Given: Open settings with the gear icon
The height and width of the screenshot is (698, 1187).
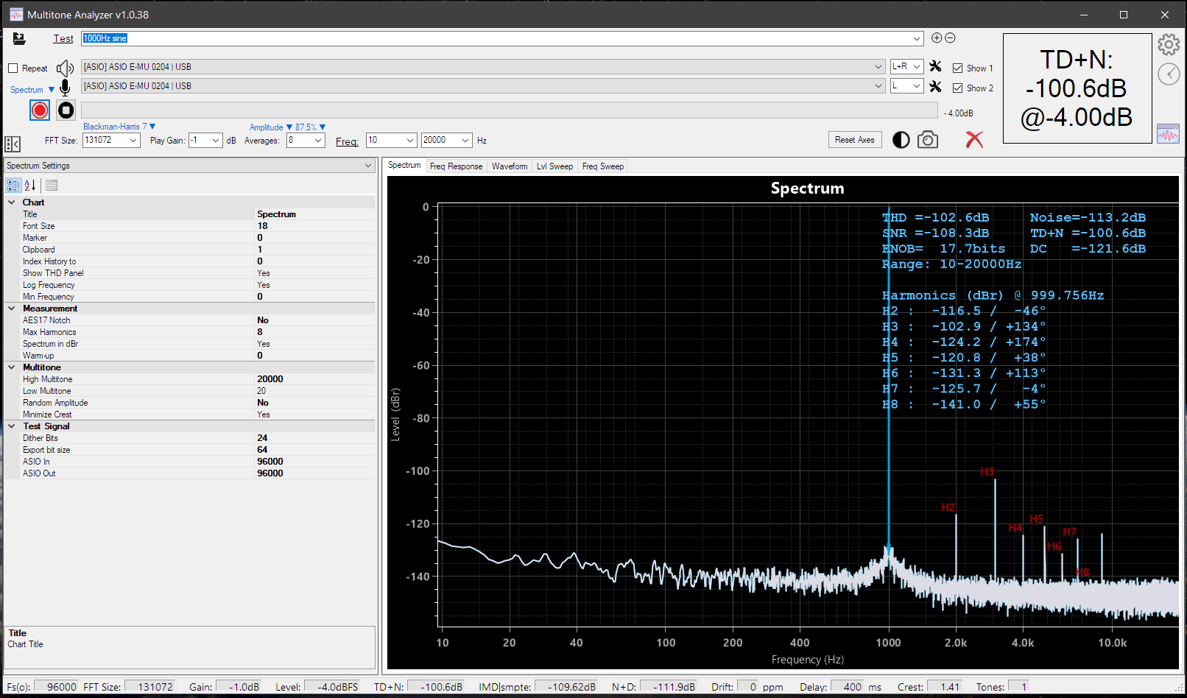Looking at the screenshot, I should [x=1169, y=45].
